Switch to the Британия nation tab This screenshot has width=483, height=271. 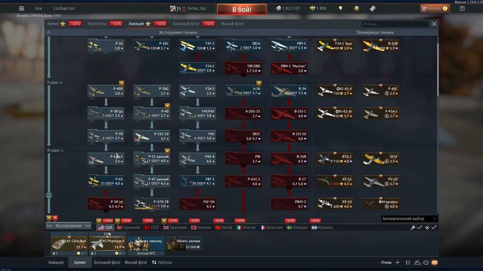[x=175, y=228]
